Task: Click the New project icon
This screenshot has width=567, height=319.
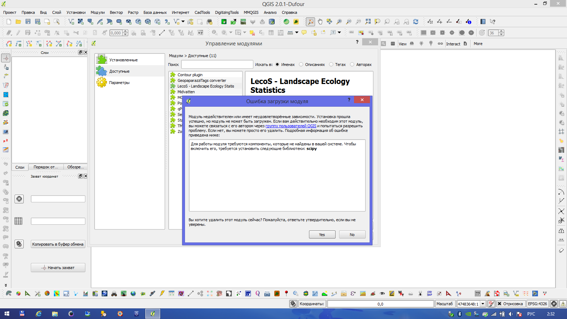Action: pos(9,22)
